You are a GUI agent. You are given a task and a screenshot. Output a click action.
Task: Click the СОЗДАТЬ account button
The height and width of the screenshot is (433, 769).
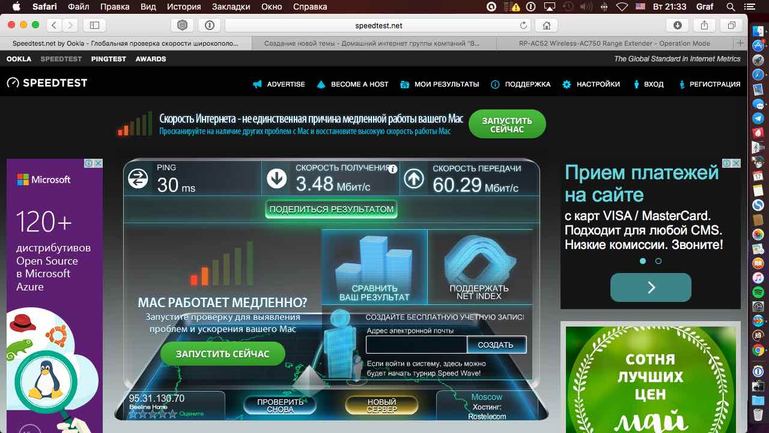(496, 345)
